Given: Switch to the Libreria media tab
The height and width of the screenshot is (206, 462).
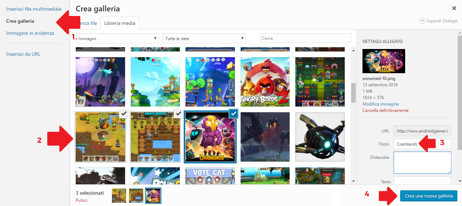Looking at the screenshot, I should tap(119, 23).
